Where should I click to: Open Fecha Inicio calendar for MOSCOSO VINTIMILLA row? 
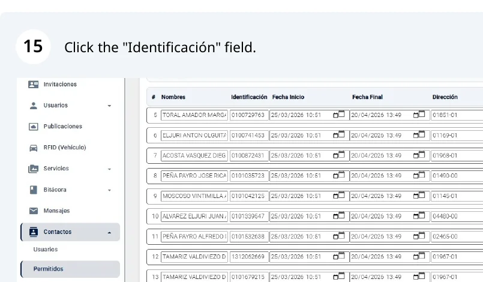pyautogui.click(x=339, y=196)
